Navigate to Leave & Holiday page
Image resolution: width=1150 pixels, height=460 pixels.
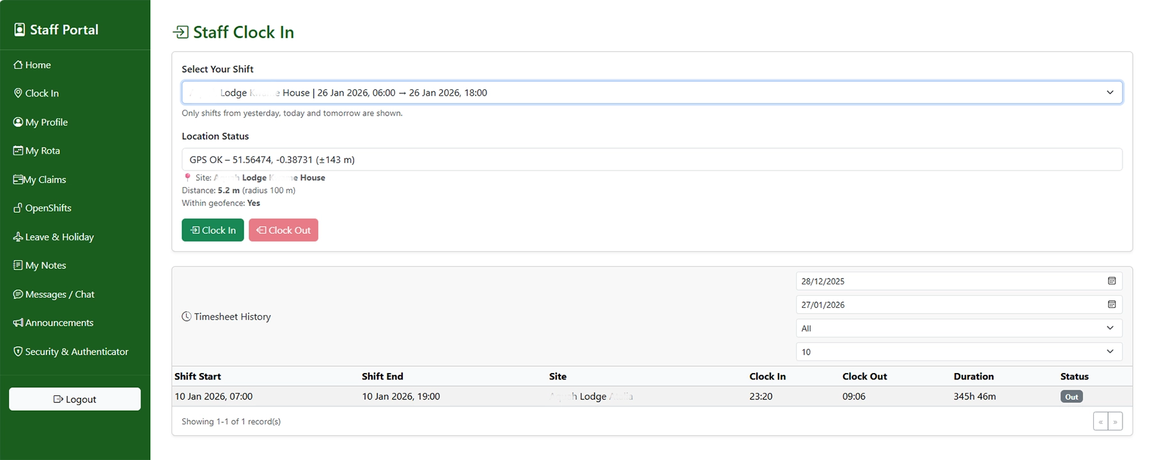[59, 237]
